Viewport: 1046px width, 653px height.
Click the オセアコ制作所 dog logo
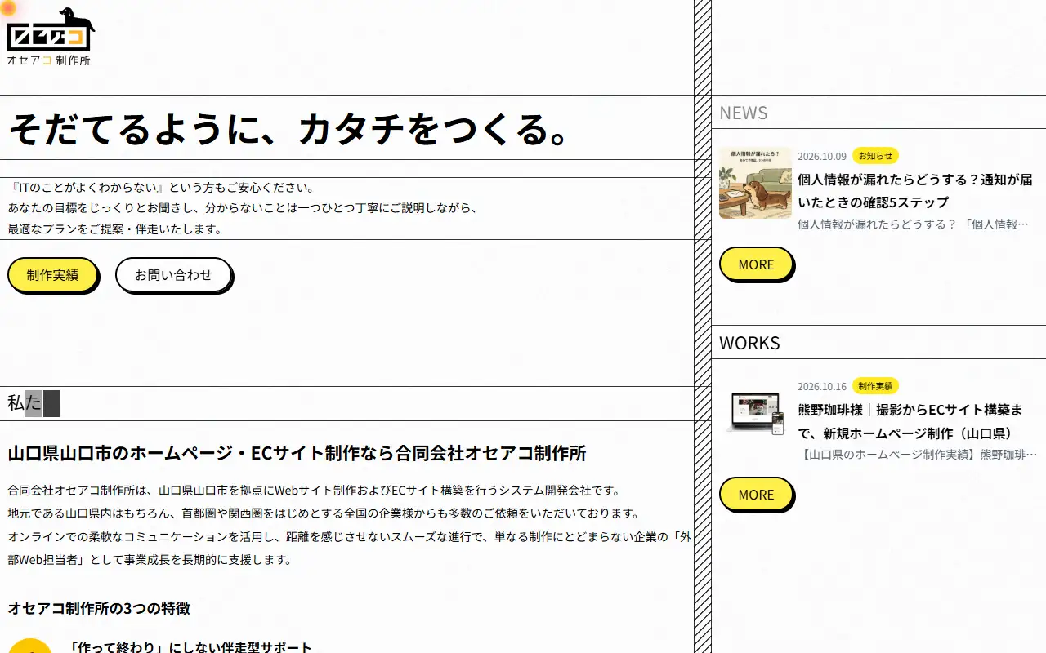tap(51, 37)
